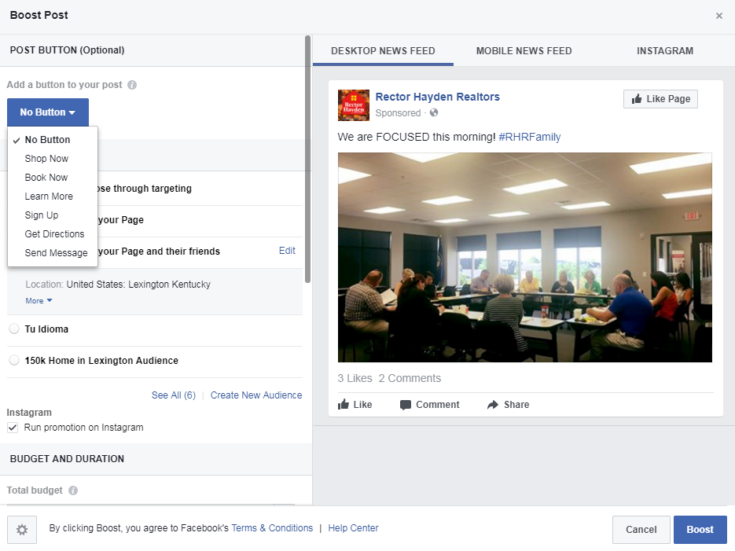Viewport: 735px width, 551px height.
Task: Click the blue Boost button
Action: coord(700,530)
